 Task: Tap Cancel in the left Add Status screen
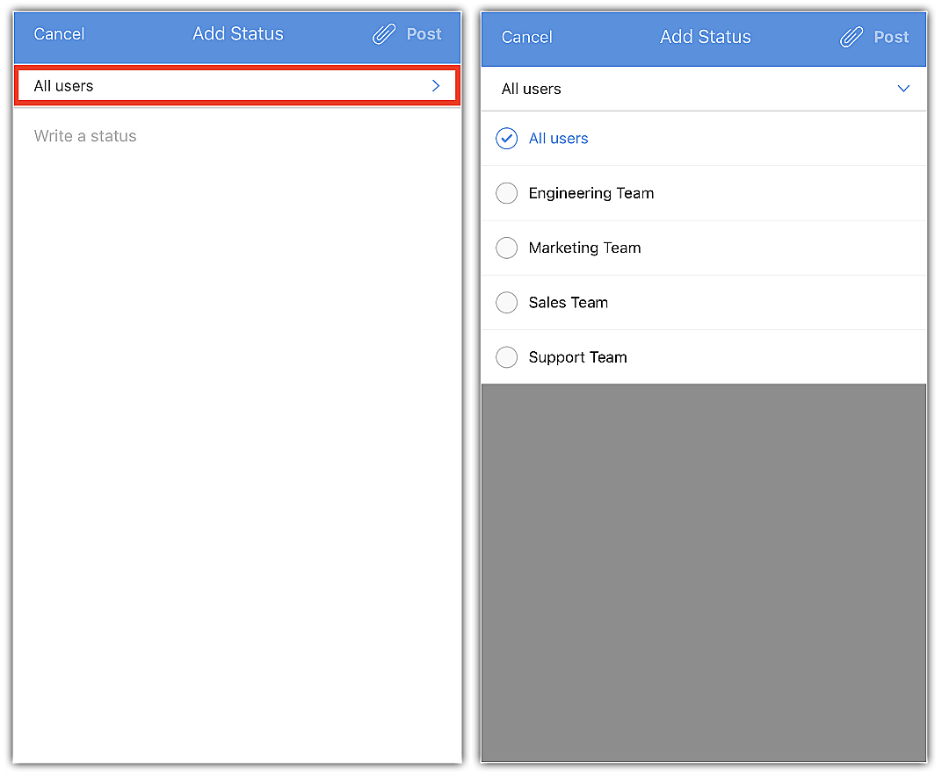pos(59,34)
